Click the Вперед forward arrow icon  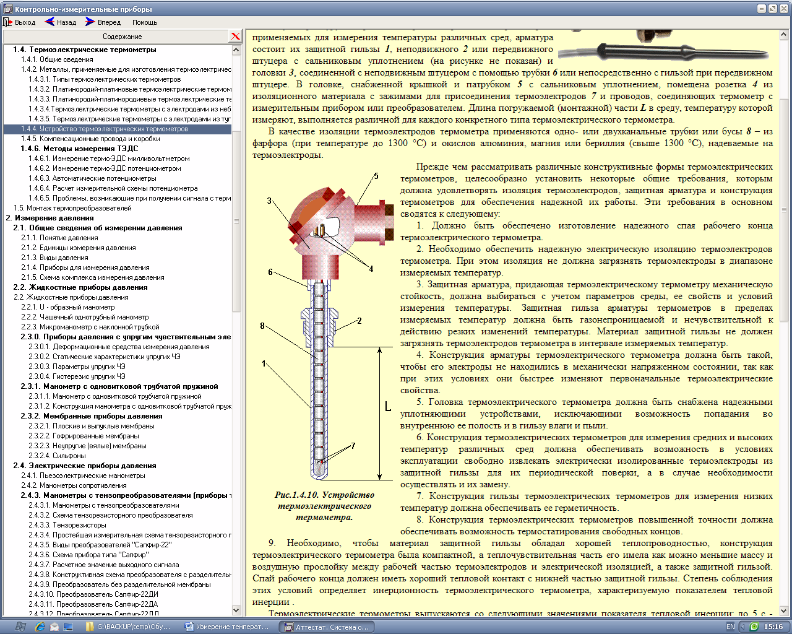90,22
